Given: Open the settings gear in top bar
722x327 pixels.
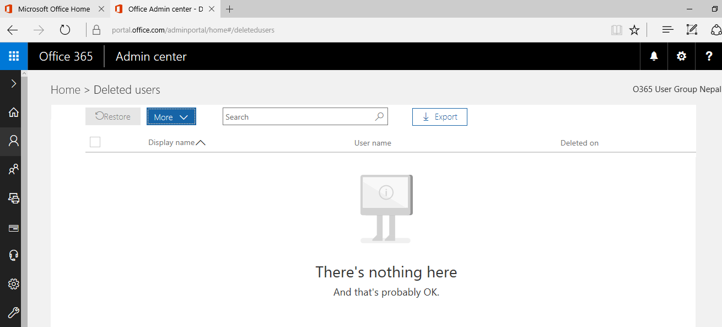Looking at the screenshot, I should (x=682, y=56).
